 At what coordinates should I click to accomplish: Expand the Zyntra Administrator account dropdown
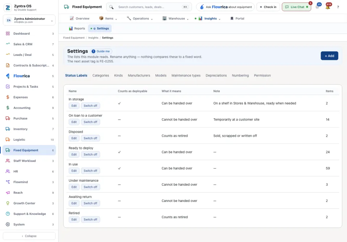point(29,20)
